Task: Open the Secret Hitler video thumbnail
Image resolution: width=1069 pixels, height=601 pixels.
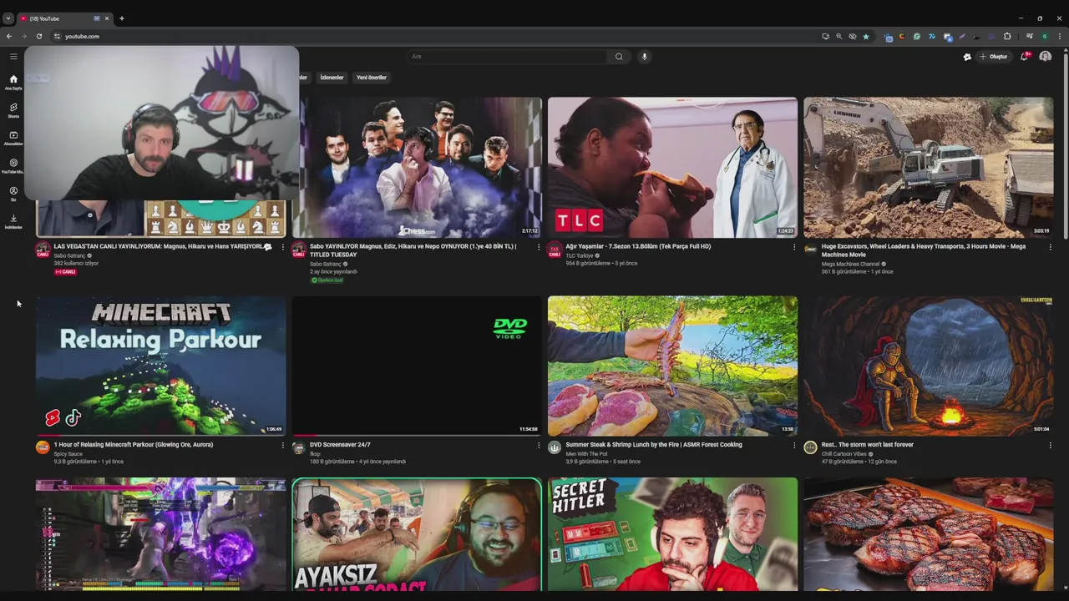Action: coord(672,534)
